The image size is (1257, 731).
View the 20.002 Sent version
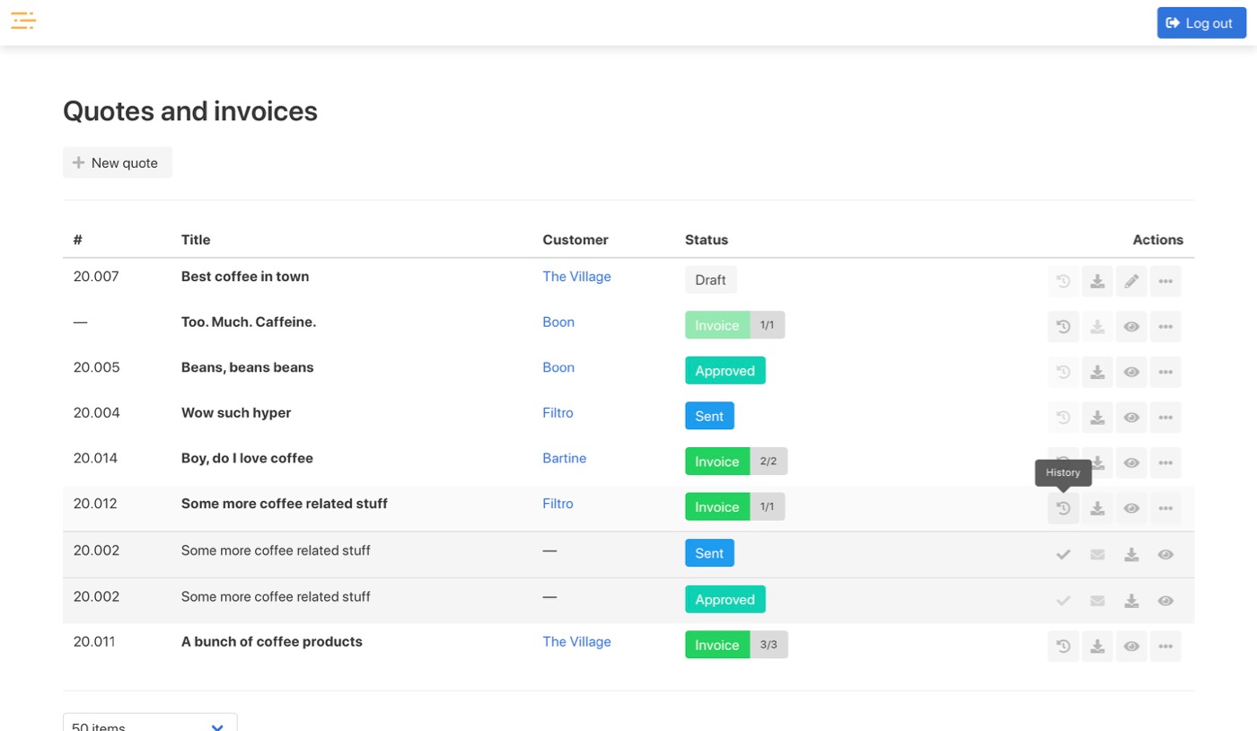click(x=1165, y=555)
